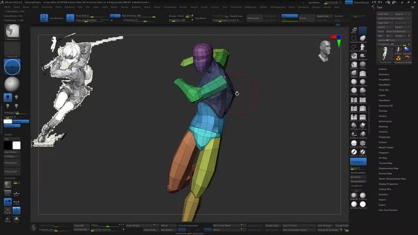This screenshot has width=418, height=235.
Task: Adjust the Rgb Intensity slider
Action: [x=138, y=16]
